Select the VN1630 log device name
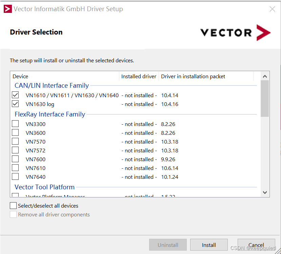Screen dimensions: 281x254 pos(40,104)
